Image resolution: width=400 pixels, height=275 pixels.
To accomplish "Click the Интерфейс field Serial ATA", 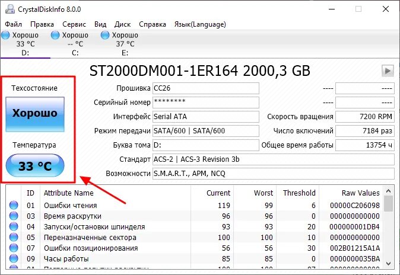I will (205, 117).
